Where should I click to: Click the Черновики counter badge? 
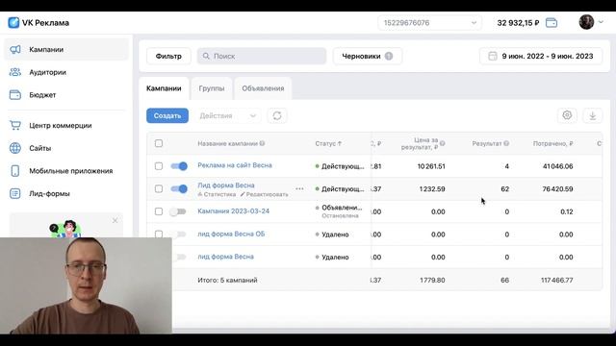pyautogui.click(x=389, y=56)
